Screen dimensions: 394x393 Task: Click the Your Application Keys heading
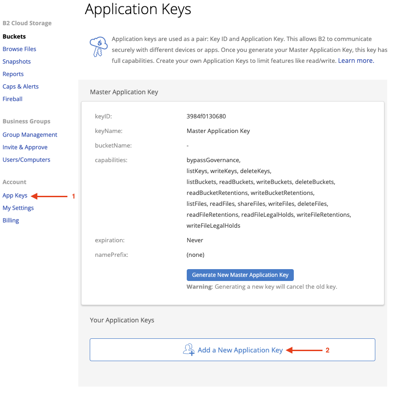(x=122, y=320)
